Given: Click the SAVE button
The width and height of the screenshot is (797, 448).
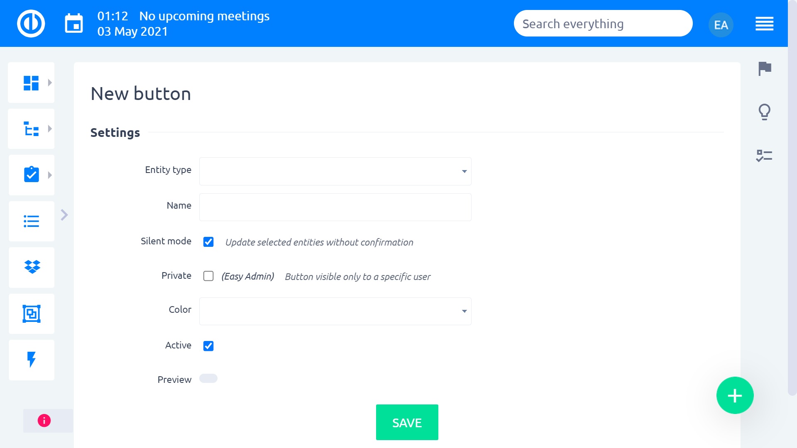Looking at the screenshot, I should (407, 422).
